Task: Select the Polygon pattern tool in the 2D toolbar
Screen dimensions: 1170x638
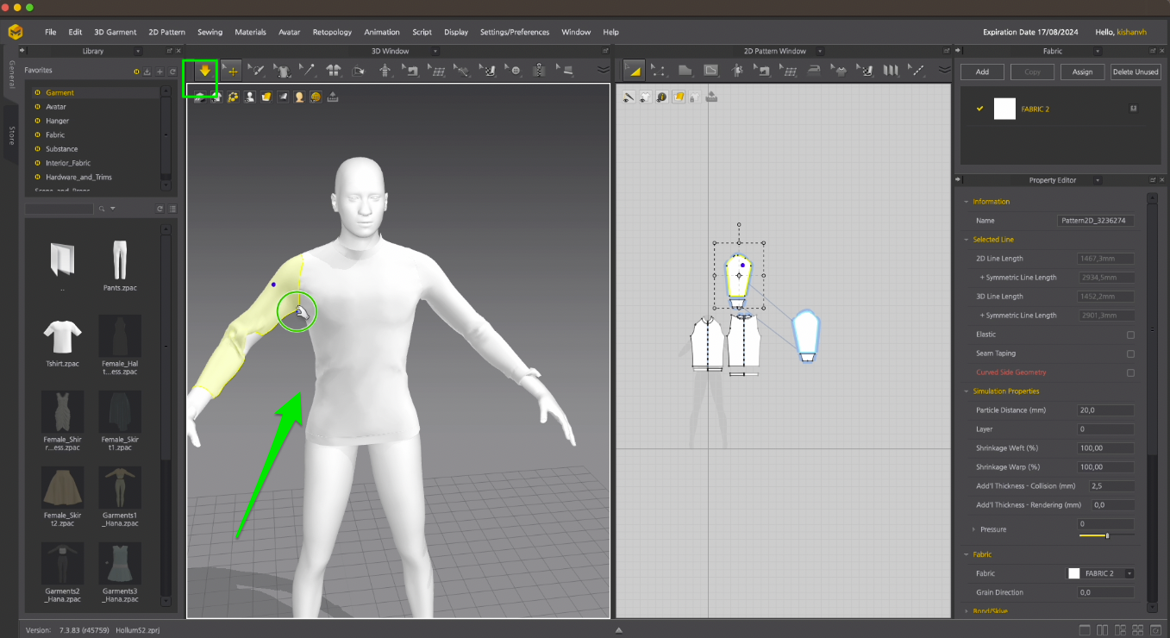Action: point(685,71)
